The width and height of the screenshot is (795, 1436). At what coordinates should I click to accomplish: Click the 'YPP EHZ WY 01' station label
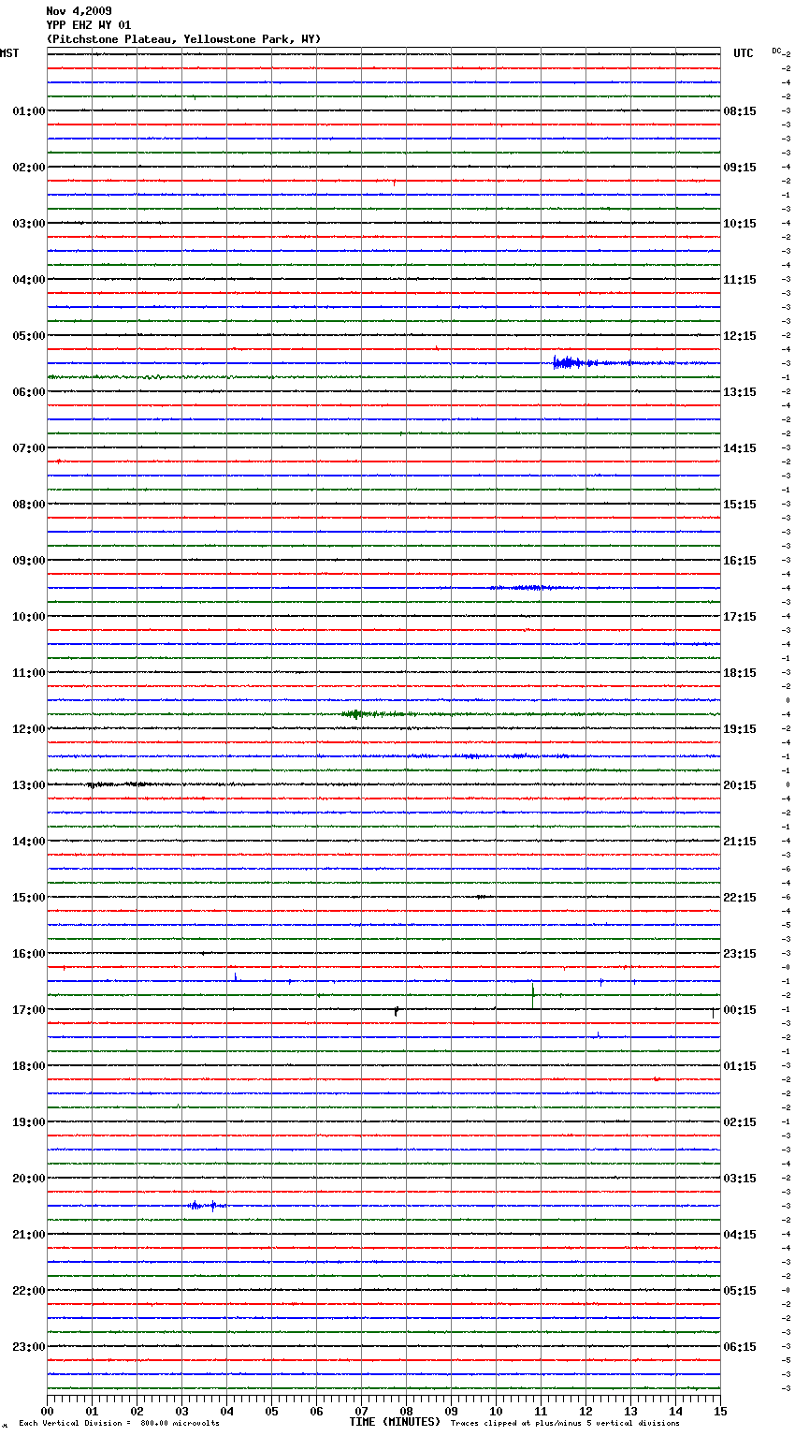(x=89, y=25)
